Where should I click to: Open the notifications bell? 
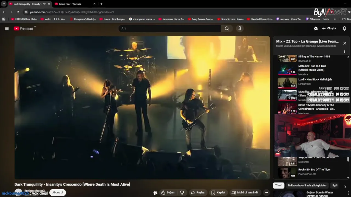click(x=344, y=28)
